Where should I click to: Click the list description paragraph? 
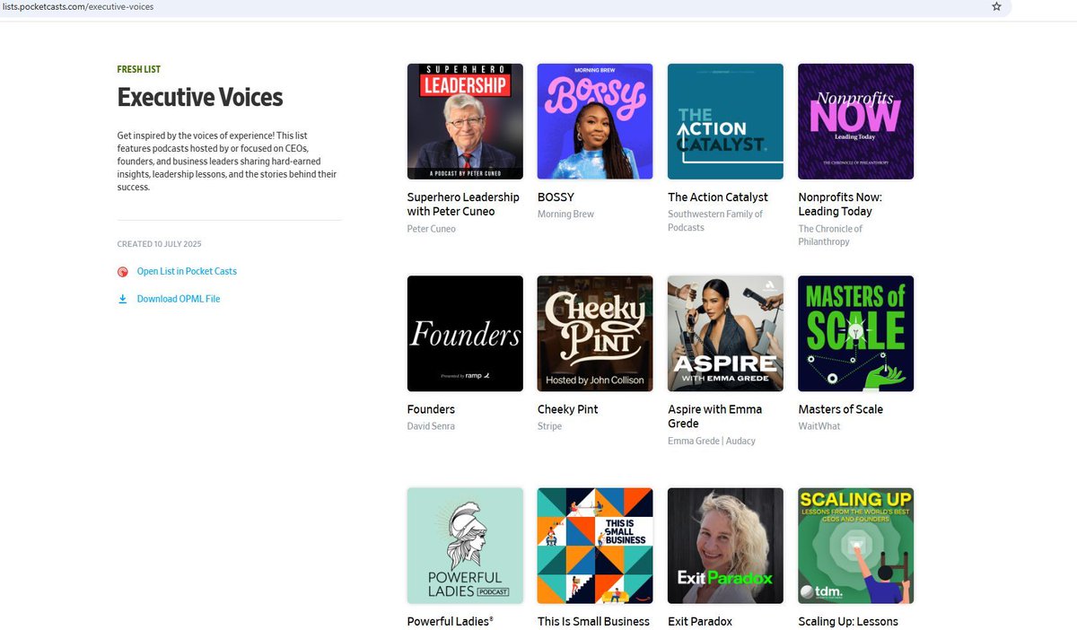(x=228, y=162)
